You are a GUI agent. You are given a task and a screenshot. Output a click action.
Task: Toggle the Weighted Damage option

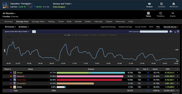click(x=125, y=27)
